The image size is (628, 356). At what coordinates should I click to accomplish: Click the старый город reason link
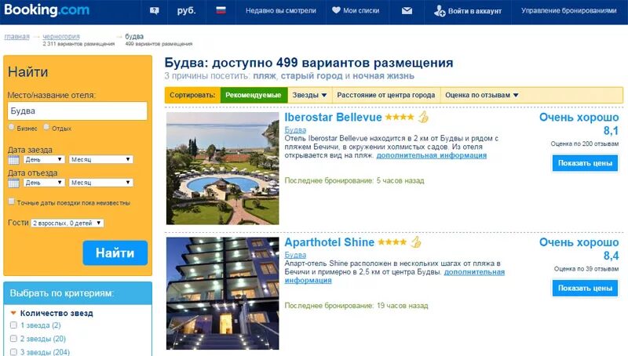point(312,76)
